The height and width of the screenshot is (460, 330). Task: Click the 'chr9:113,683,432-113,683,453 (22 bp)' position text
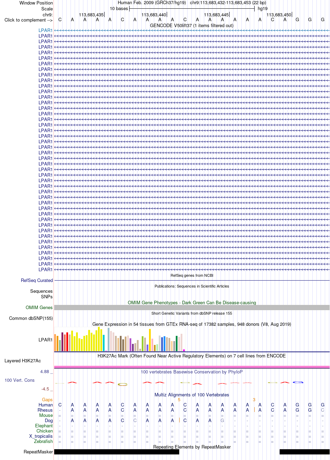228,2
